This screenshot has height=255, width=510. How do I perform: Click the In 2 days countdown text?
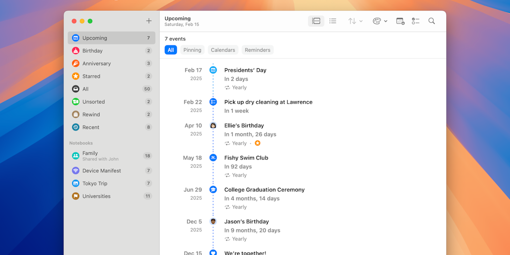[236, 79]
